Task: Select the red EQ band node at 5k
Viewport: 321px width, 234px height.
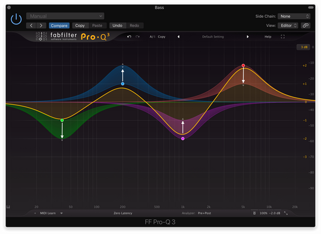Action: pos(243,65)
